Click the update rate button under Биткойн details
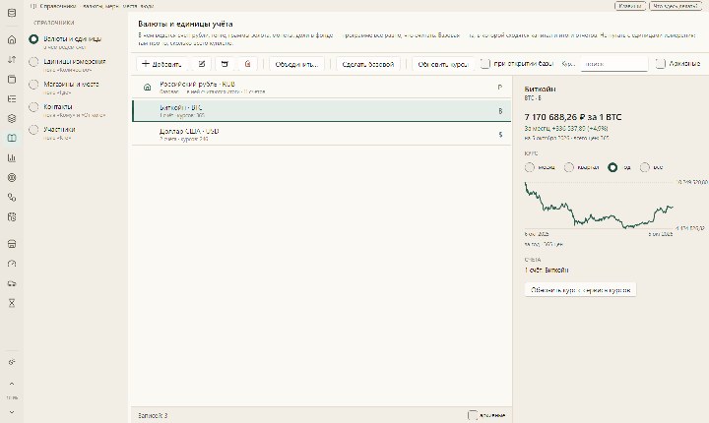The image size is (709, 423). [x=580, y=289]
